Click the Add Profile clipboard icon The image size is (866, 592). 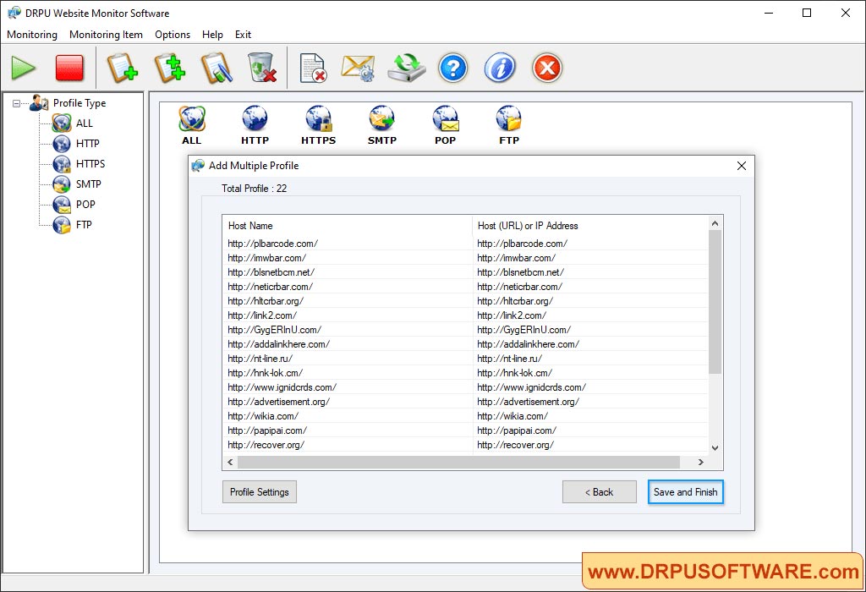[x=123, y=68]
